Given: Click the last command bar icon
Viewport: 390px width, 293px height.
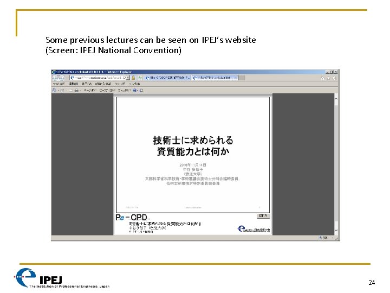Looking at the screenshot, I should coord(141,91).
